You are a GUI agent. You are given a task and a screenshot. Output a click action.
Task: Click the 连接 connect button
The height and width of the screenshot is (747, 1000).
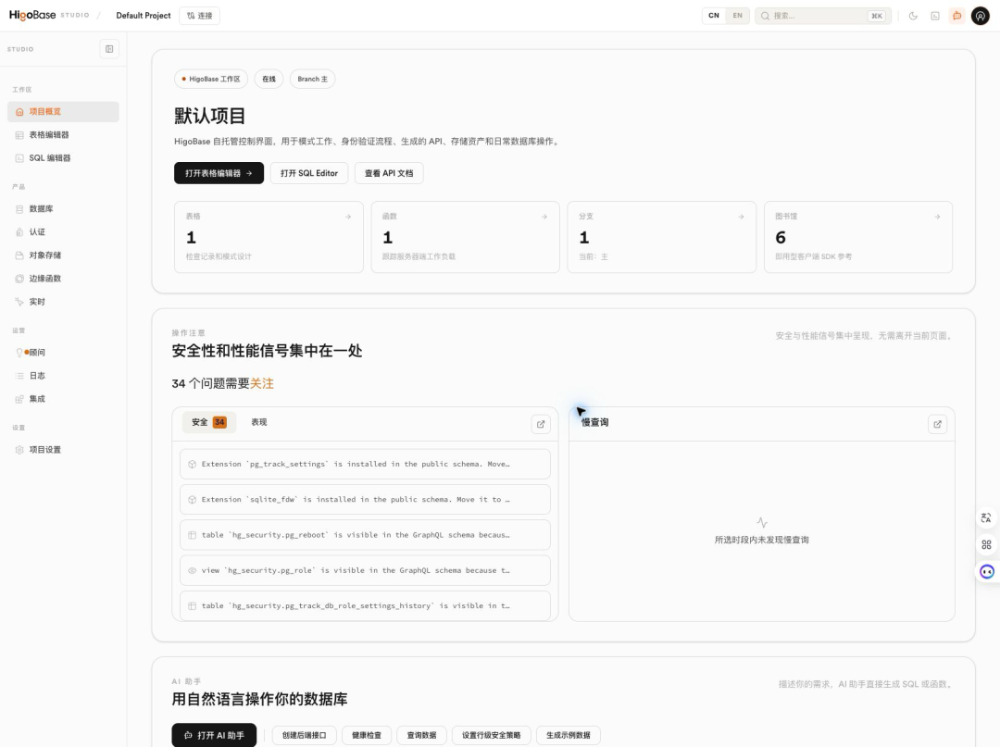click(x=200, y=16)
